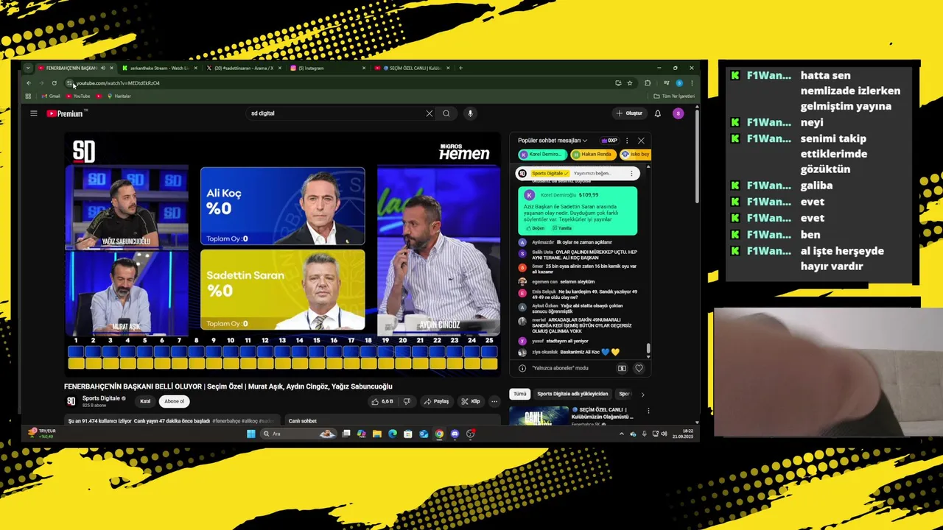Click ballot box number 13 marker
This screenshot has width=943, height=530.
(282, 340)
